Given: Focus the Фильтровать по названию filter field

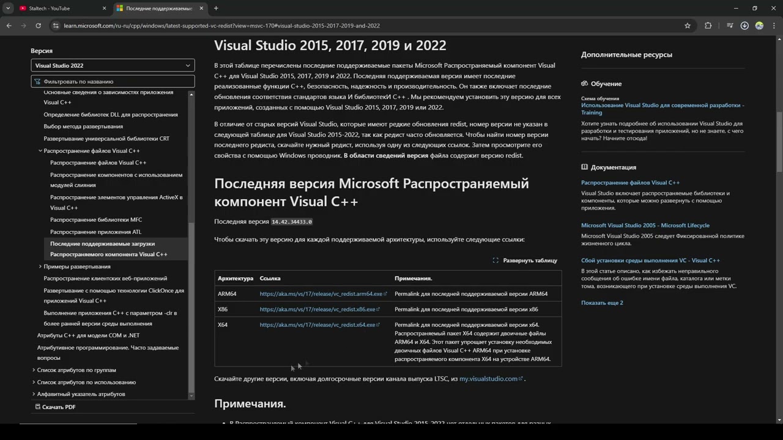Looking at the screenshot, I should [x=113, y=81].
